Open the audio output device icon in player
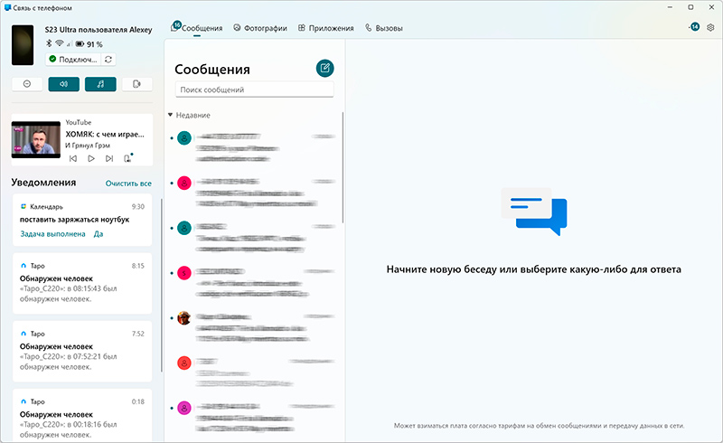Image resolution: width=723 pixels, height=443 pixels. point(127,158)
